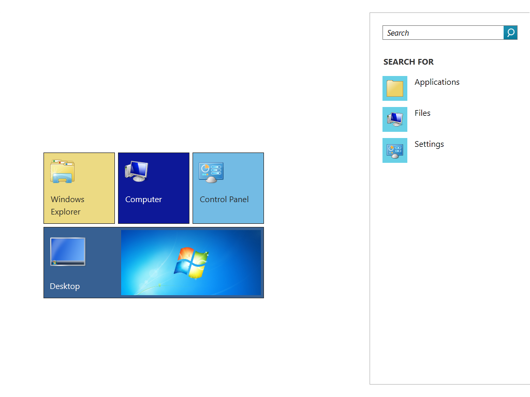
Task: Click the Applications label under Search For
Action: (437, 82)
